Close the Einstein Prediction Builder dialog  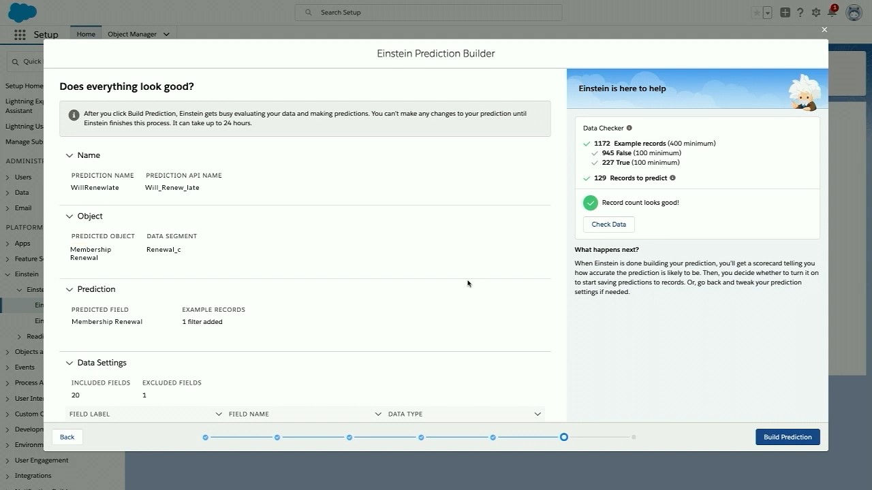(x=824, y=29)
